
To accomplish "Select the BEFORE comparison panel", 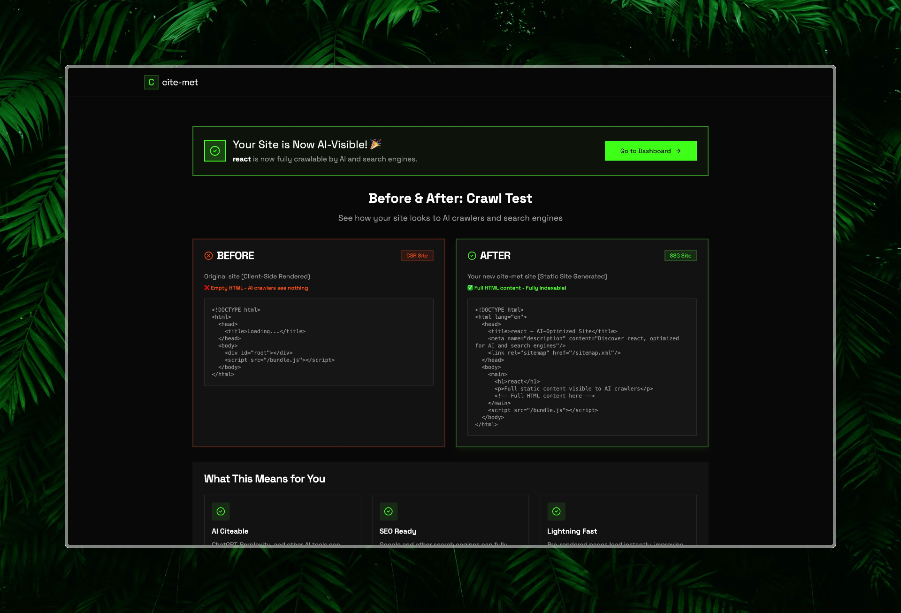I will click(x=318, y=343).
